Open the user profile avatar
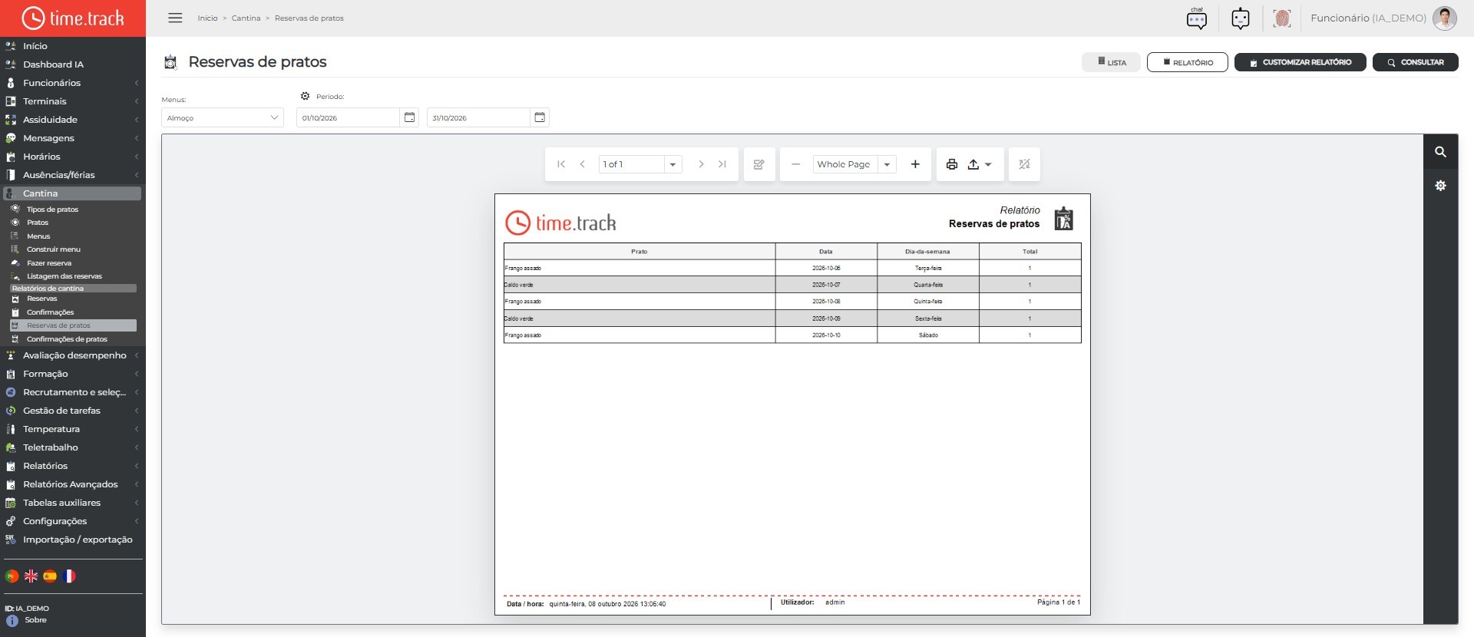 click(x=1444, y=18)
